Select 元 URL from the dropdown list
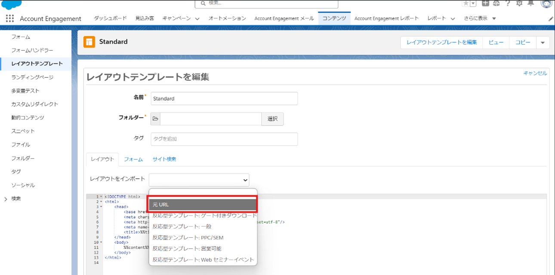Image resolution: width=555 pixels, height=275 pixels. pyautogui.click(x=202, y=205)
